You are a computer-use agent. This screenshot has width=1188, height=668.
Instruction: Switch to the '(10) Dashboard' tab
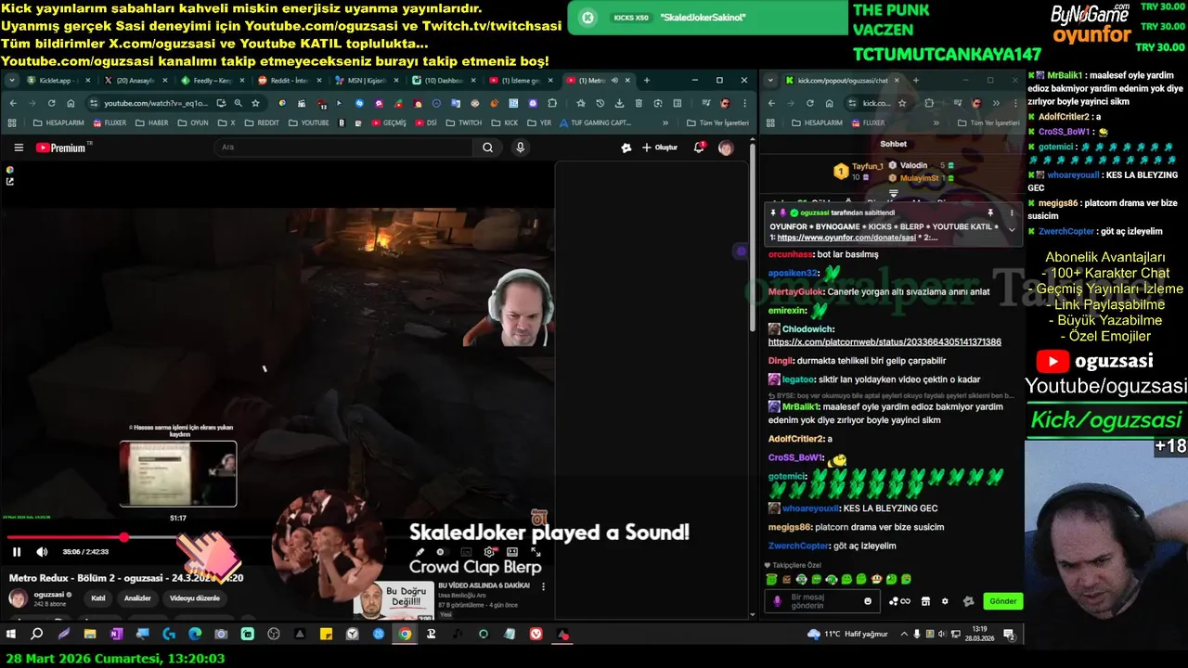click(x=443, y=81)
